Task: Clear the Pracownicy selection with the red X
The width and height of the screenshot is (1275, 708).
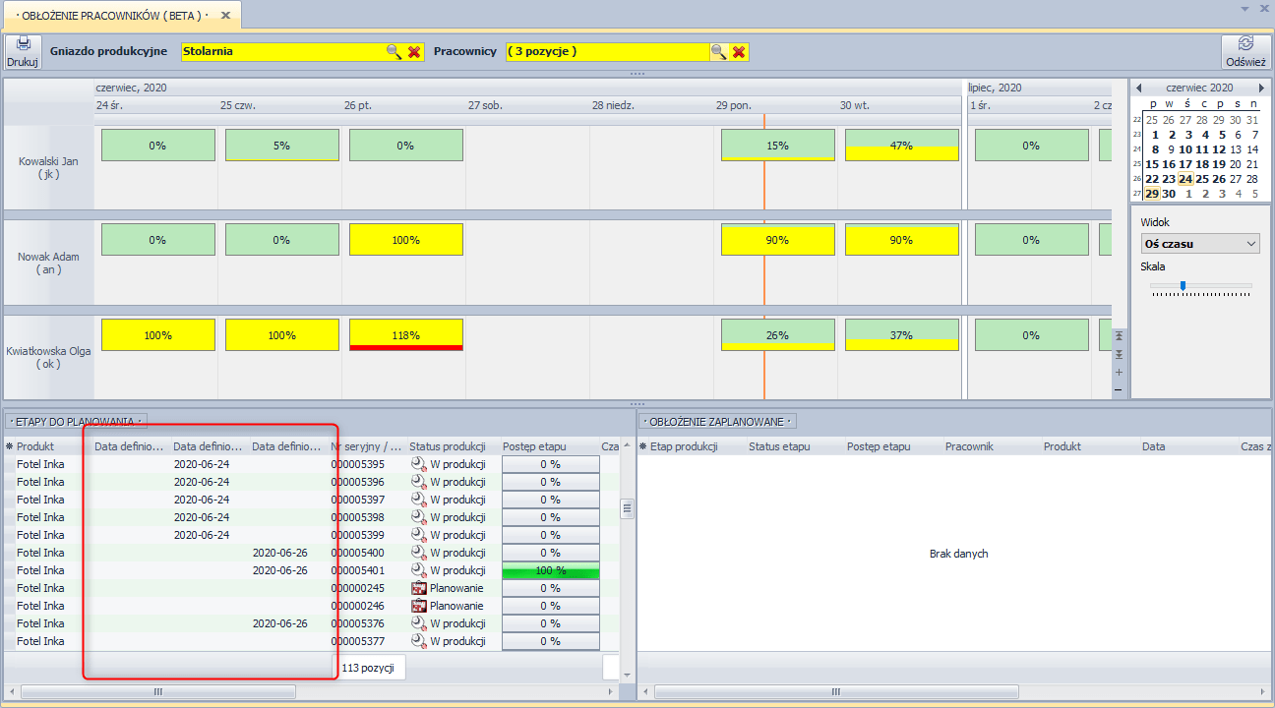Action: pos(739,51)
